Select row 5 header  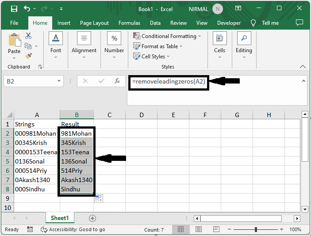coord(8,161)
